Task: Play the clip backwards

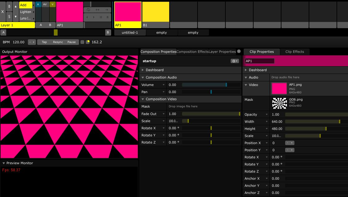Action: tap(87, 17)
